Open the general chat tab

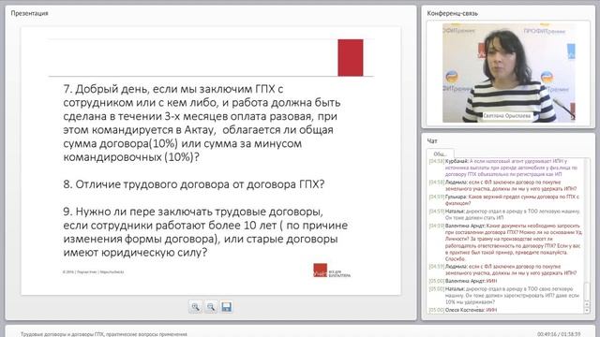440,154
